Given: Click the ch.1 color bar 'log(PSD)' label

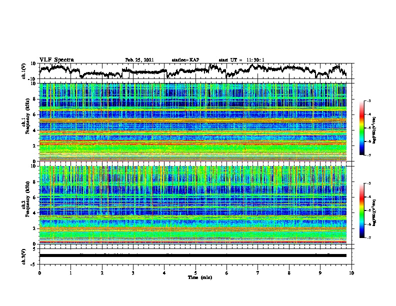Looking at the screenshot, I should (x=374, y=130).
